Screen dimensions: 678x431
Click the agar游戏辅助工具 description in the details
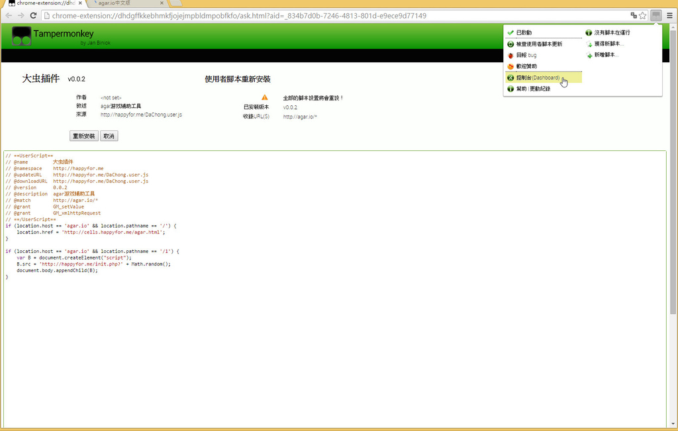pos(121,106)
